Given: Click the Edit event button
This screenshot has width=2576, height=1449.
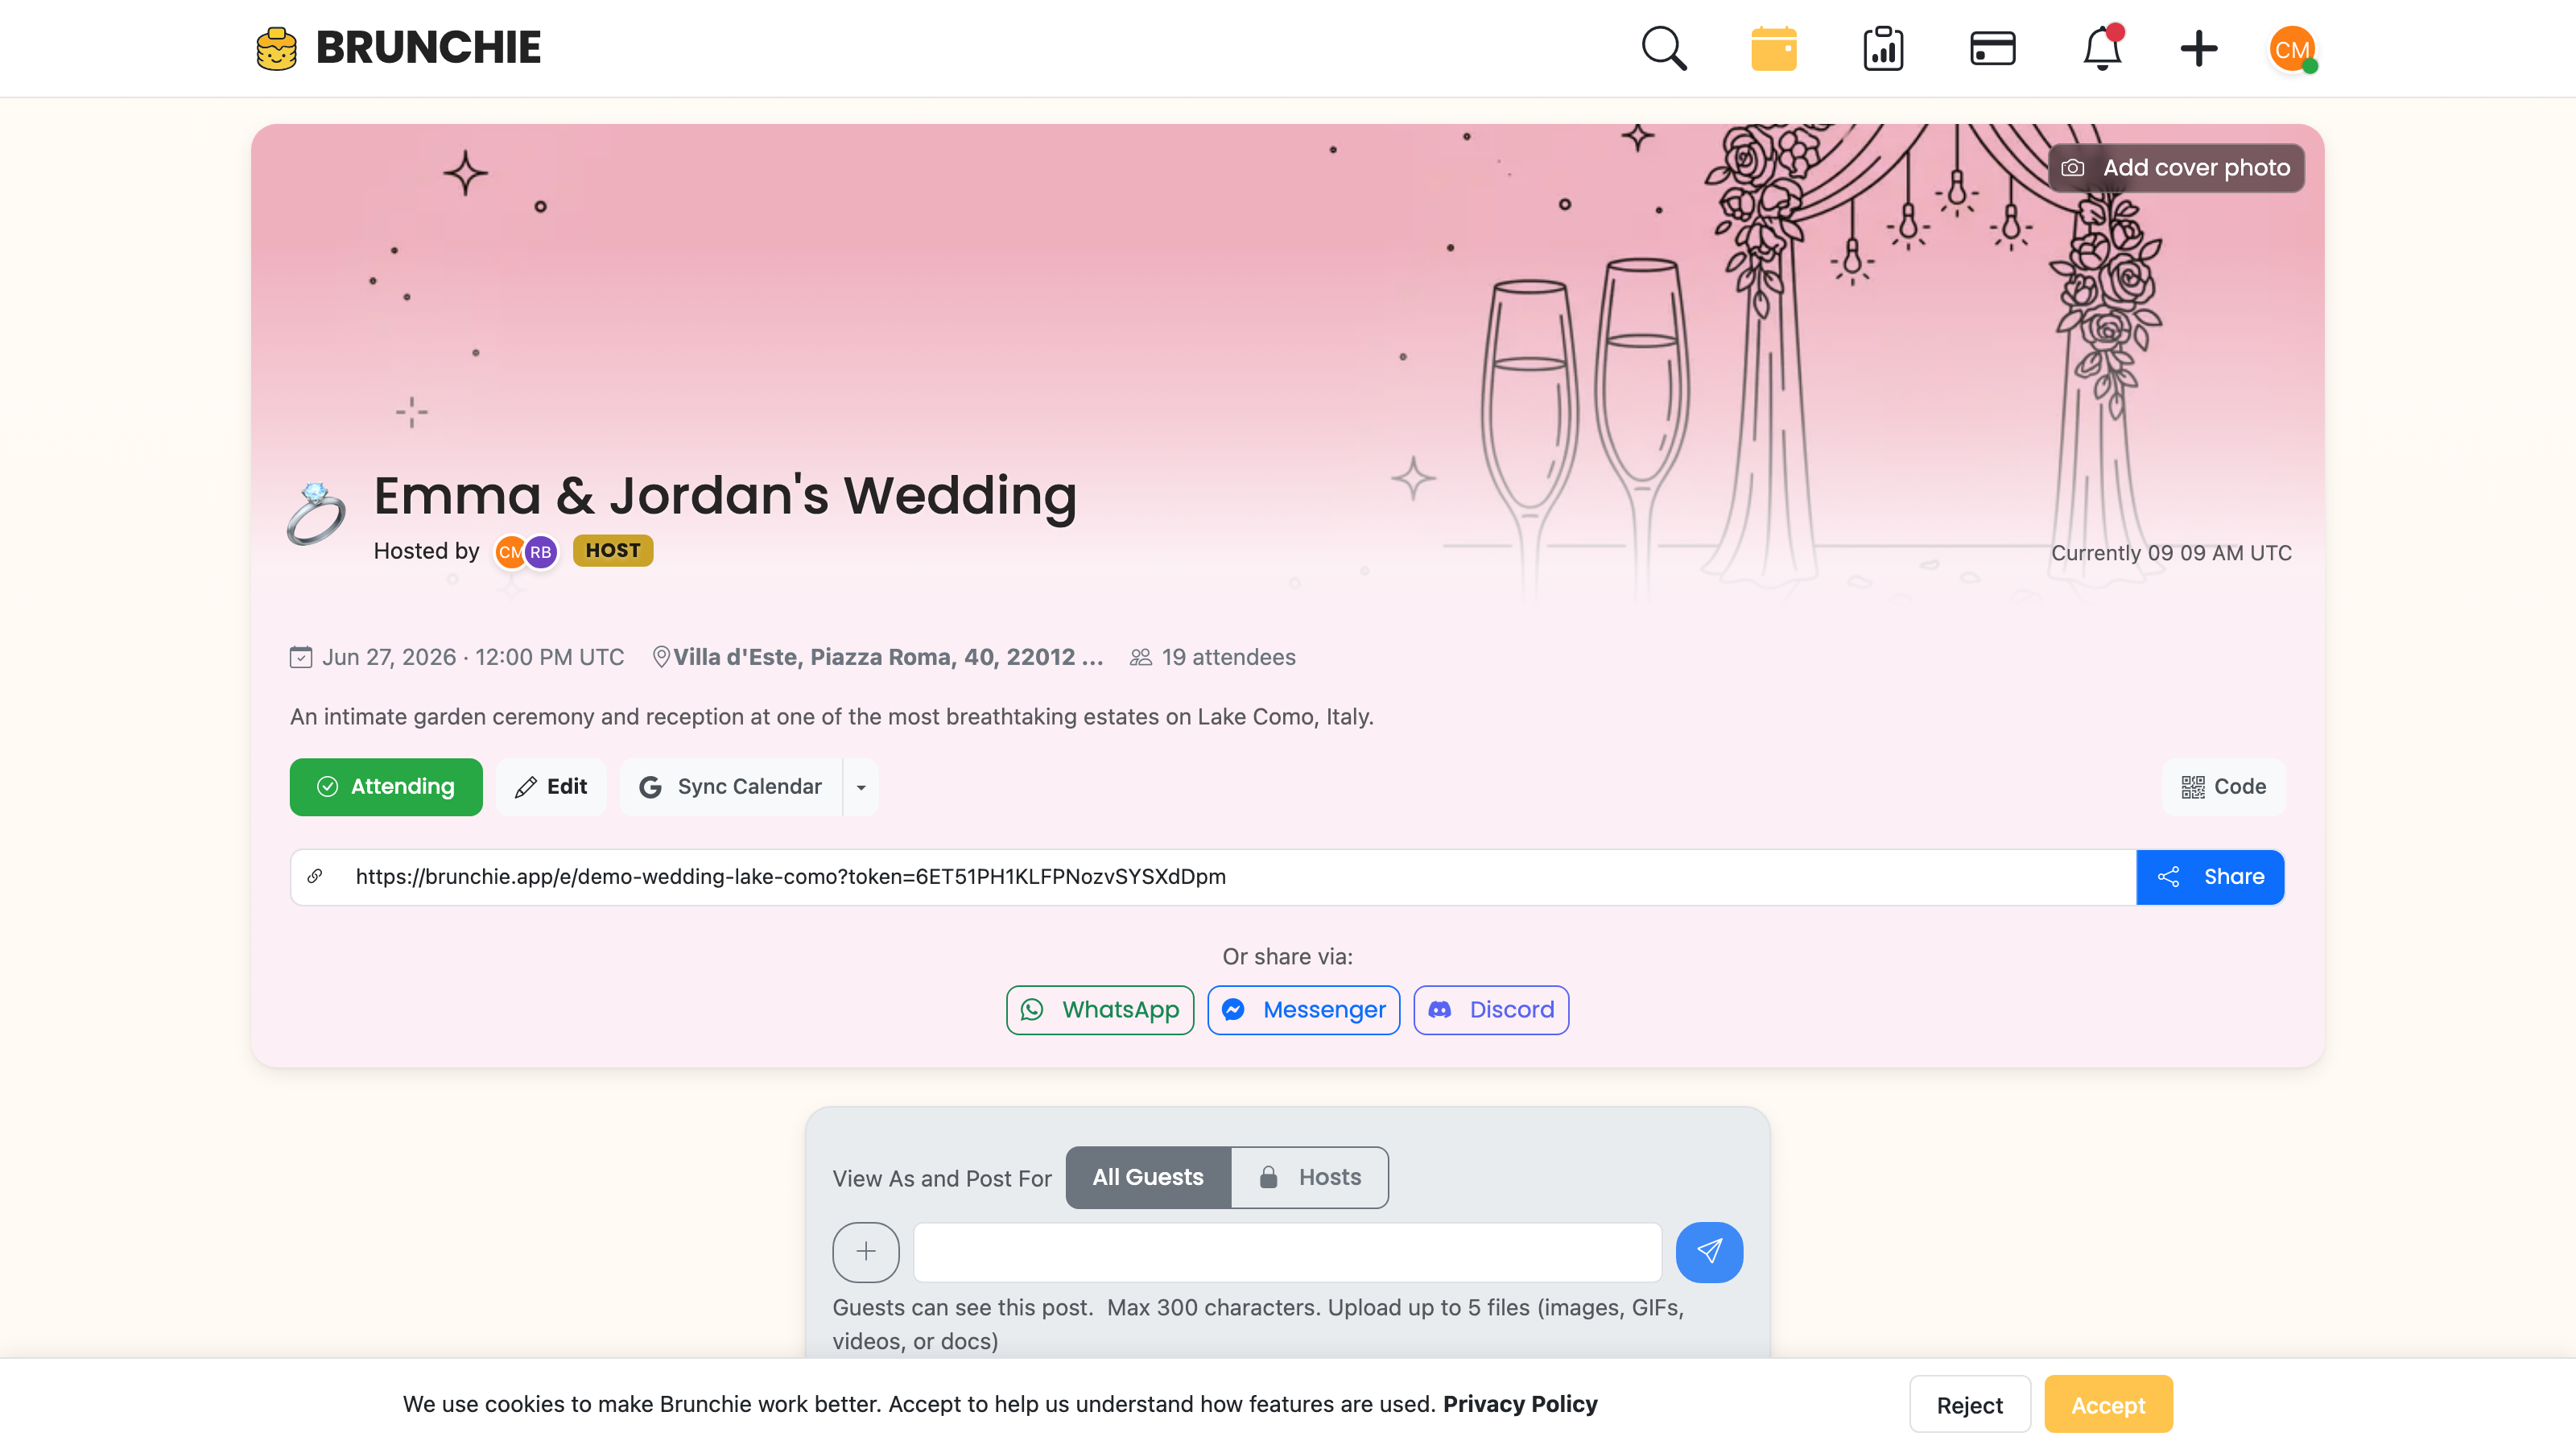Looking at the screenshot, I should pyautogui.click(x=551, y=787).
